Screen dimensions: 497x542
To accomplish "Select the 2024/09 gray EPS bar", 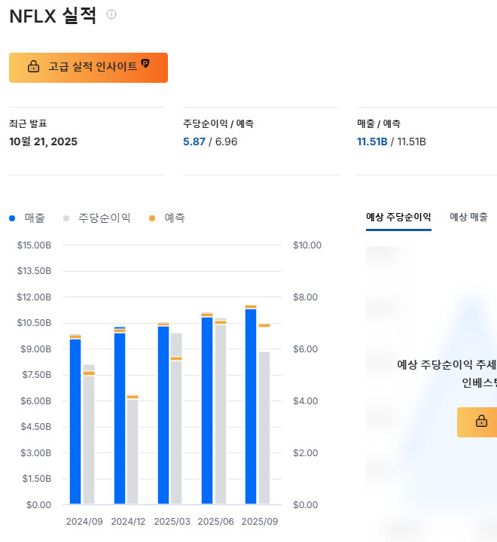I will coord(89,434).
